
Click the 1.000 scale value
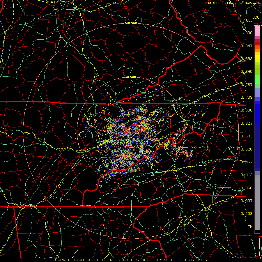(x=247, y=33)
